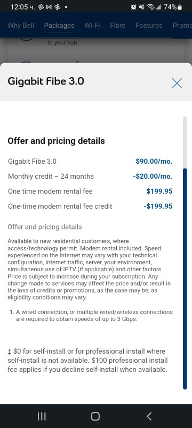Image resolution: width=192 pixels, height=428 pixels.
Task: Tap the 12:05 clock in status bar
Action: 19,7
